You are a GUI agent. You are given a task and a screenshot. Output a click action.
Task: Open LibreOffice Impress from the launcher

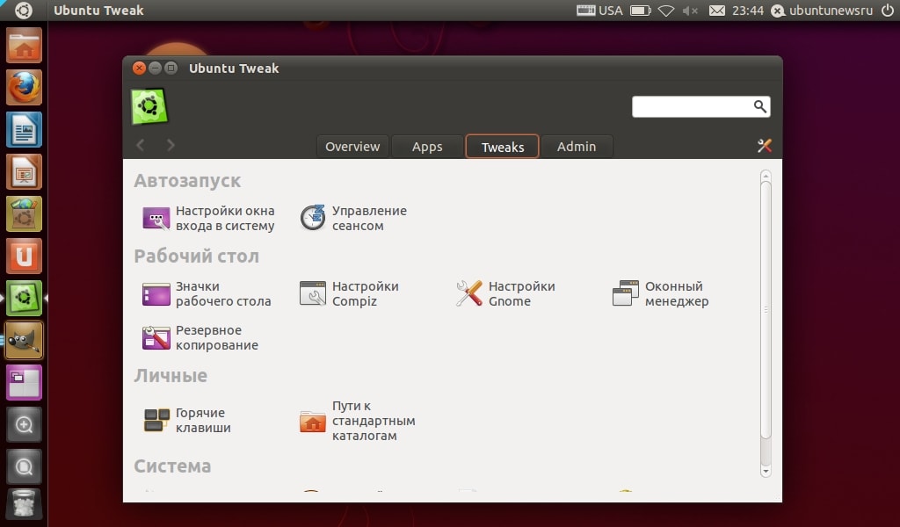click(24, 171)
